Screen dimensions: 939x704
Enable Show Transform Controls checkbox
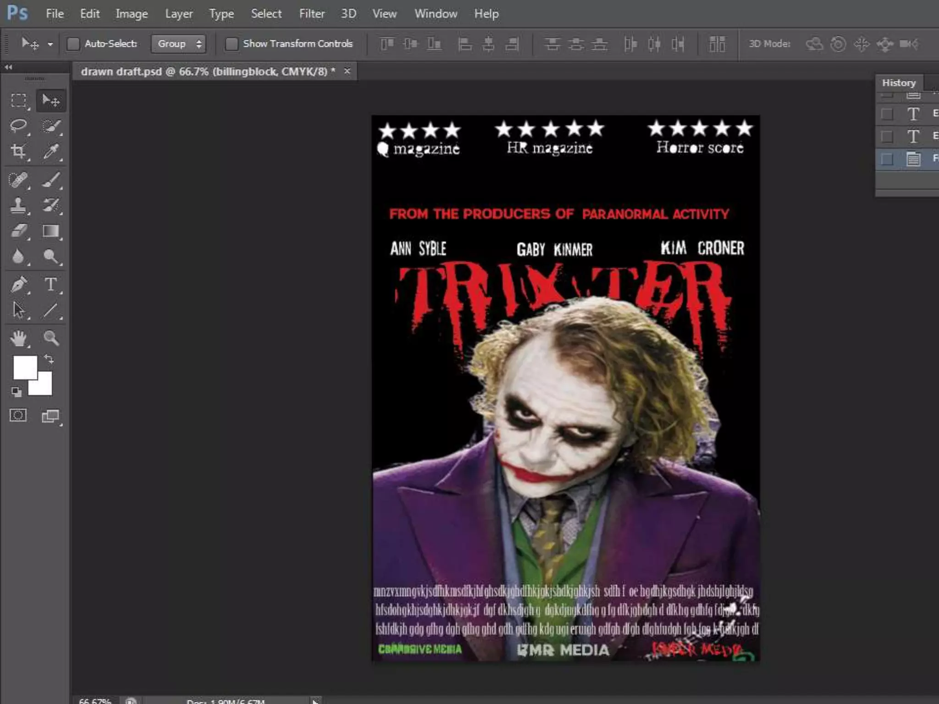coord(232,44)
